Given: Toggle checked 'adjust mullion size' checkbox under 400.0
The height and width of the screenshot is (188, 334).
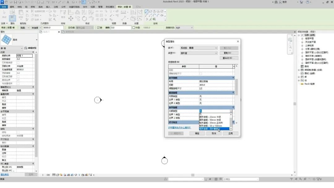Looking at the screenshot, I should pos(201,88).
